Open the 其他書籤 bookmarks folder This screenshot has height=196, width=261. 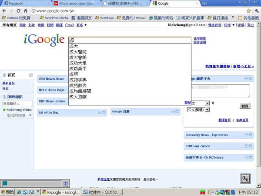[x=249, y=18]
